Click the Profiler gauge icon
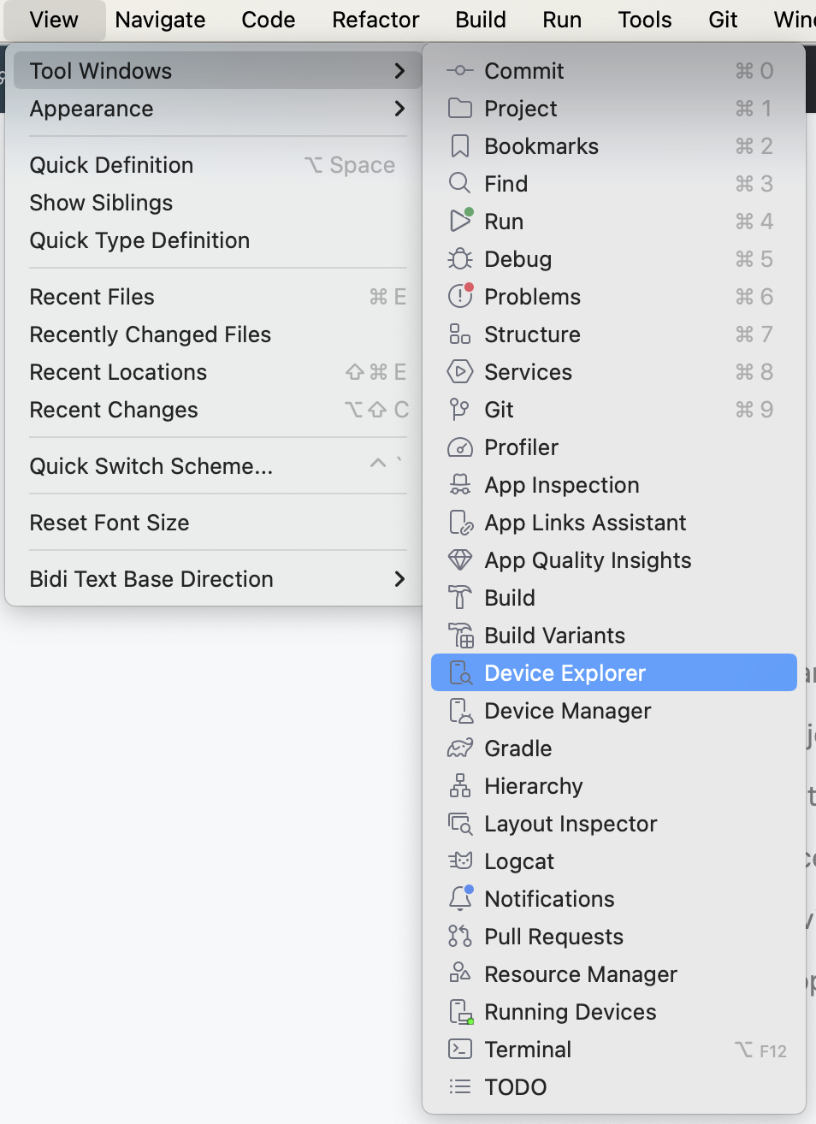 (460, 447)
